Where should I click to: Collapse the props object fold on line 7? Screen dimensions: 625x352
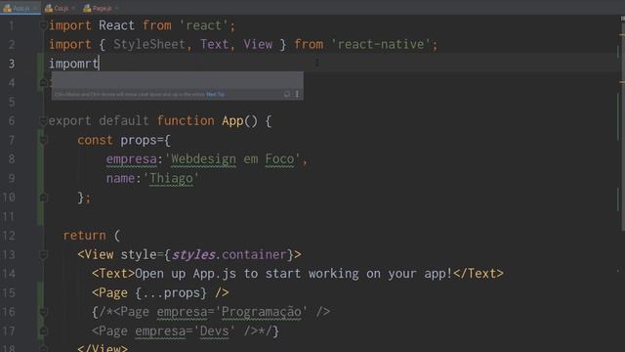pyautogui.click(x=43, y=140)
